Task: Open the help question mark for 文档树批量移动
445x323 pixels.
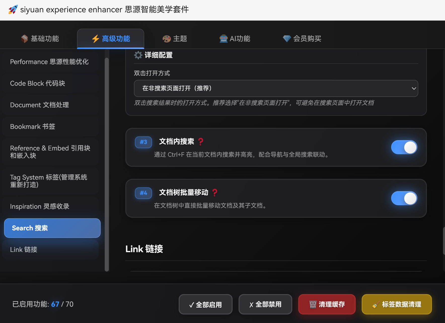Action: (215, 193)
